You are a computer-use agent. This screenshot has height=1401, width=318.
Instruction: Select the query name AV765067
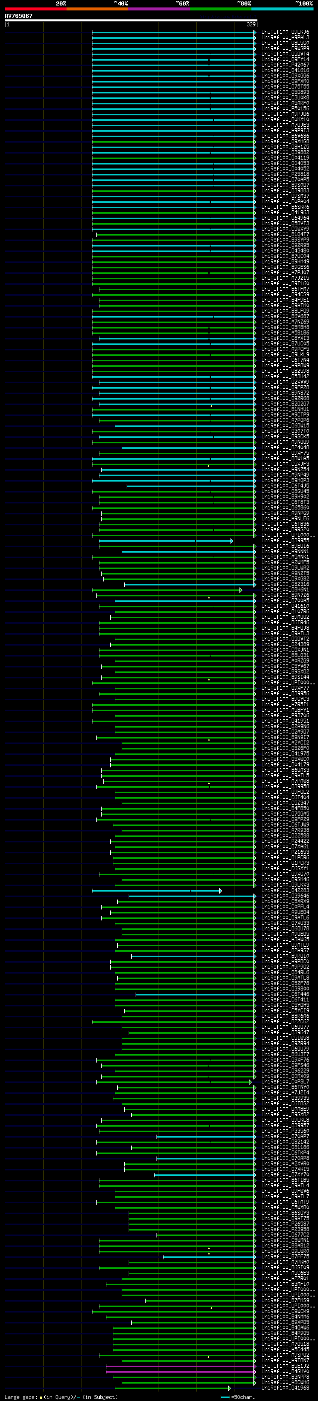[18, 16]
